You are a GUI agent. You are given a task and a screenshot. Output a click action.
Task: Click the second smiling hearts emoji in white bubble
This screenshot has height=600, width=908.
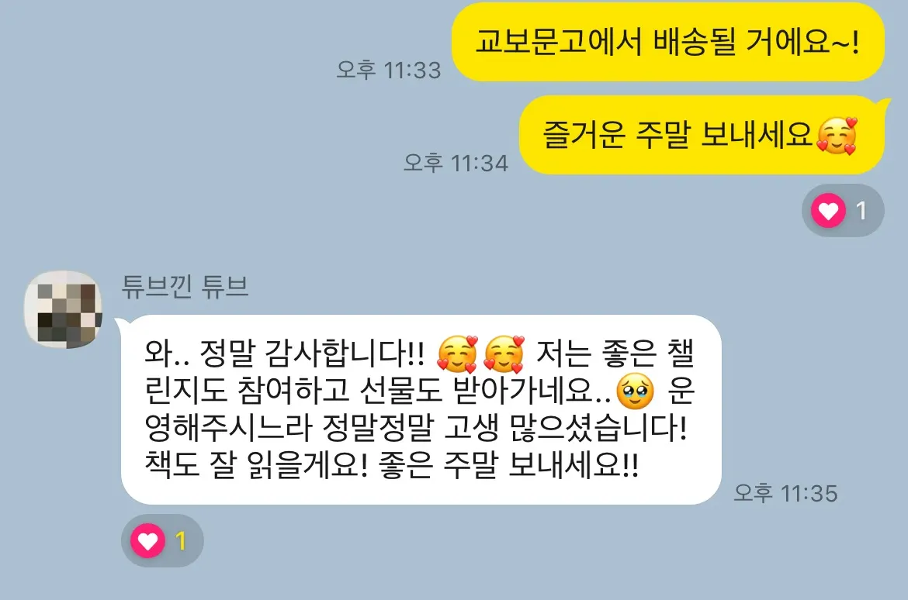coord(504,353)
